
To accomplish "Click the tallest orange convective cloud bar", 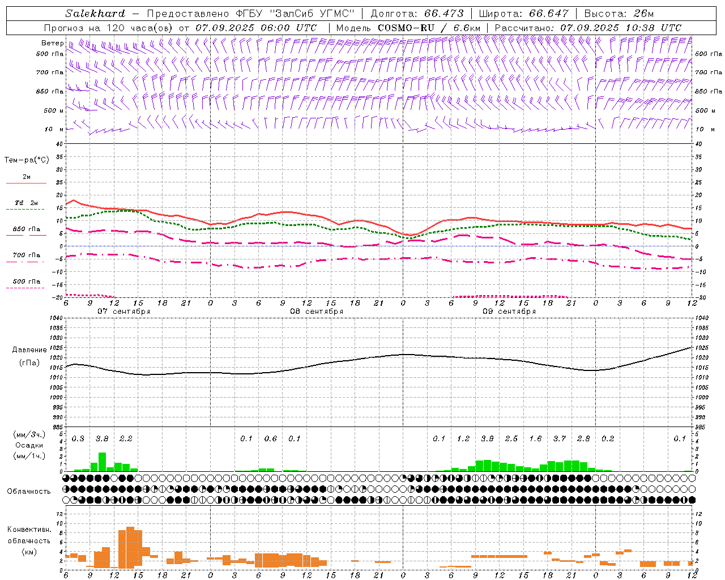I will [130, 547].
